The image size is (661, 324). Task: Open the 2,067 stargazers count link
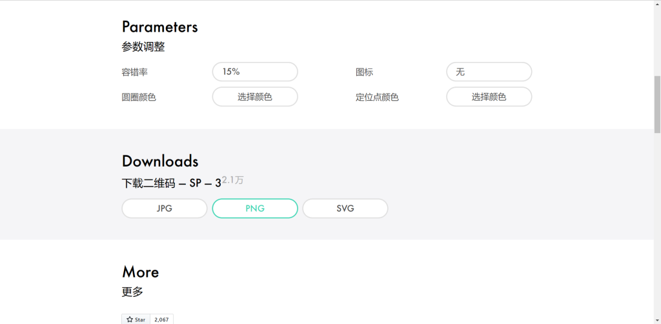(162, 319)
